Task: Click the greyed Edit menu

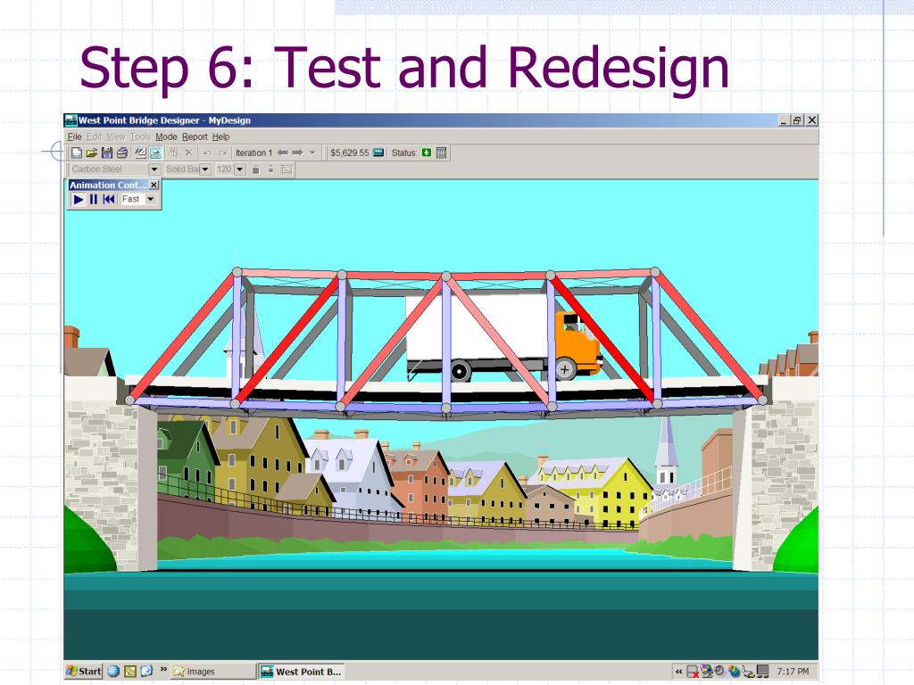Action: [95, 136]
